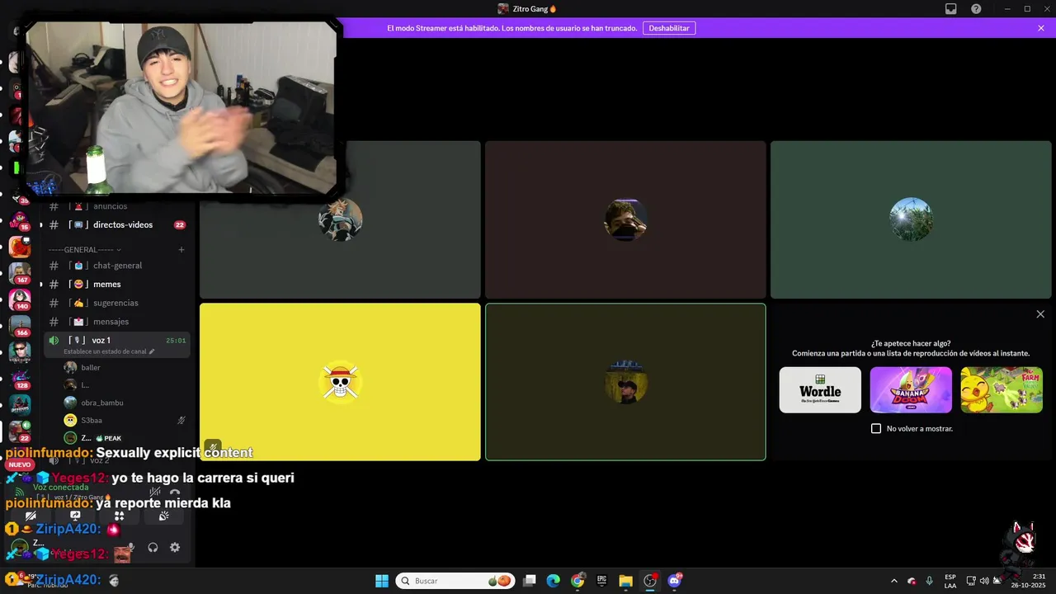The height and width of the screenshot is (594, 1056).
Task: Open the Discord inbox icon in title bar
Action: click(950, 9)
